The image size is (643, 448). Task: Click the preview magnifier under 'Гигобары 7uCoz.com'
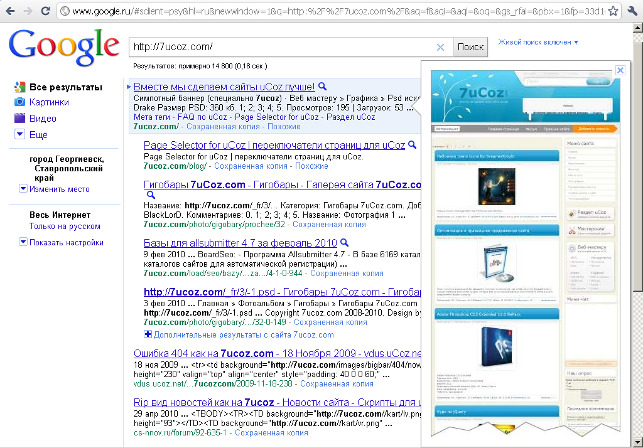click(151, 195)
